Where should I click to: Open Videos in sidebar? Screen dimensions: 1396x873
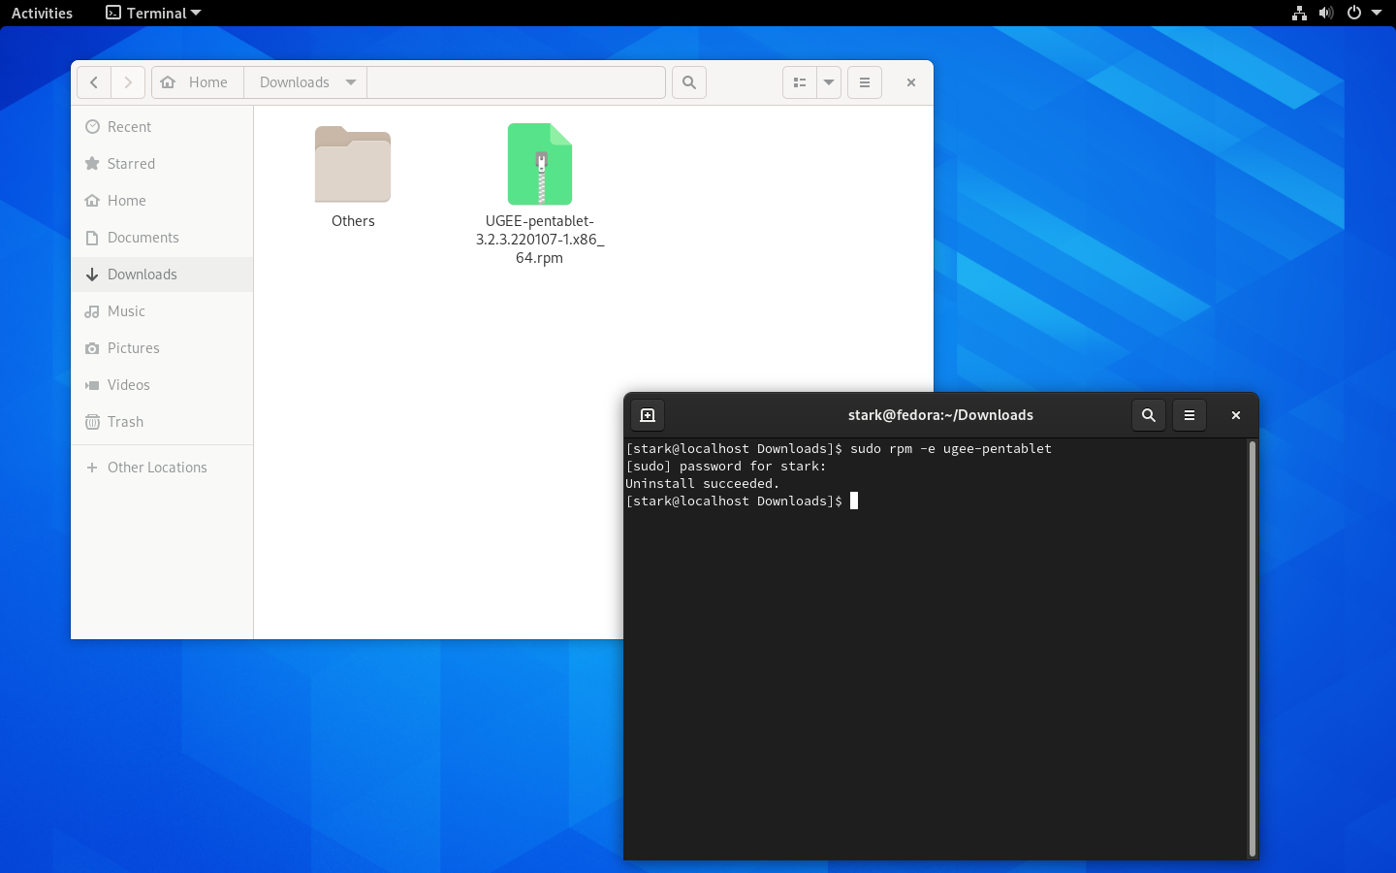162,385
